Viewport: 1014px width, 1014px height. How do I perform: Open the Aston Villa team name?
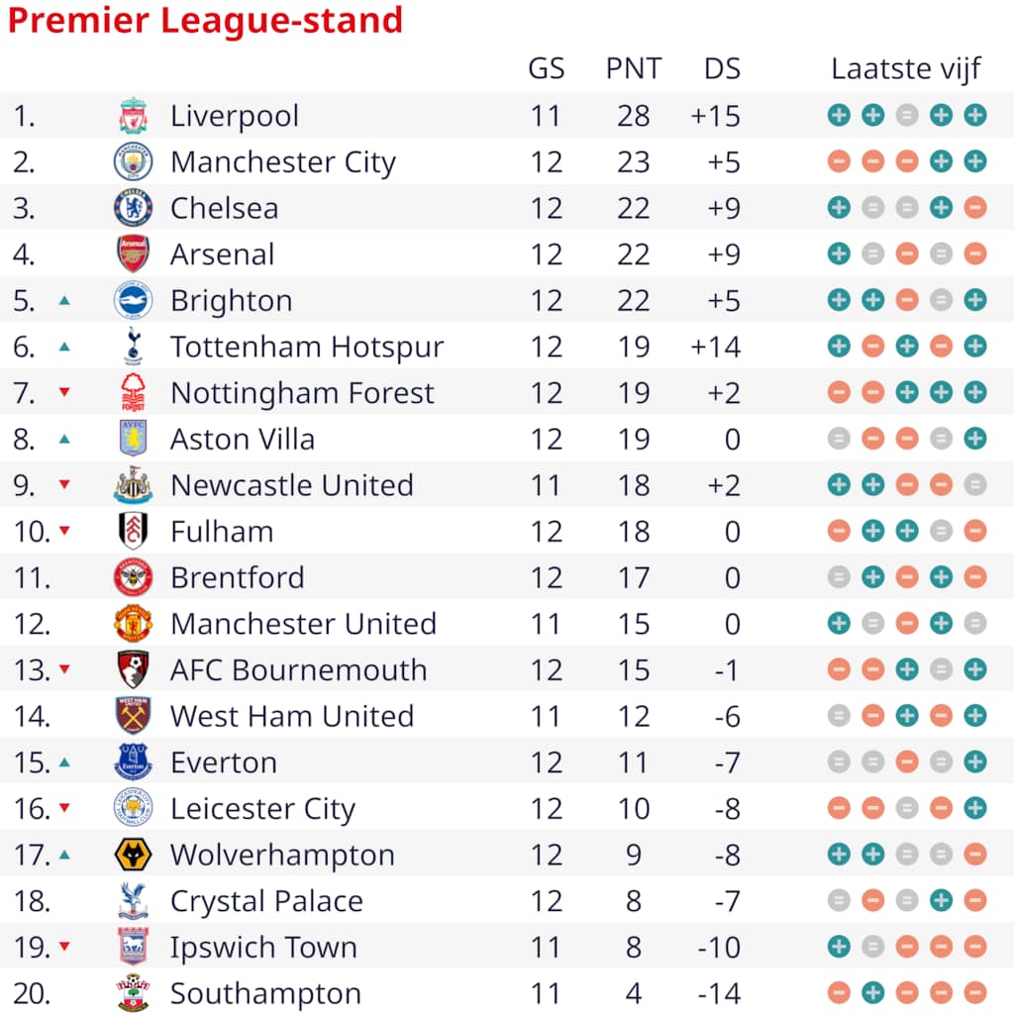pyautogui.click(x=243, y=439)
